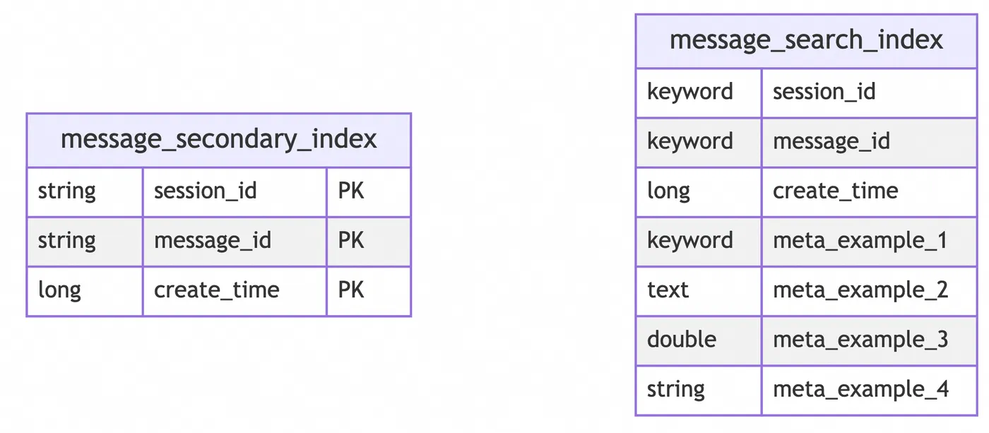The width and height of the screenshot is (989, 433).
Task: Select the message_search_index table header
Action: tap(806, 41)
